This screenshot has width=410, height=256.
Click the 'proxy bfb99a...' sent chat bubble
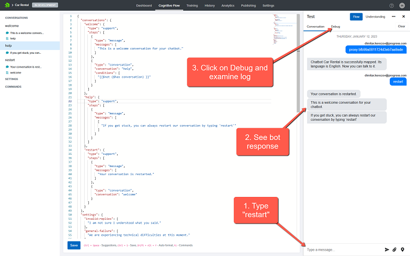click(x=376, y=49)
